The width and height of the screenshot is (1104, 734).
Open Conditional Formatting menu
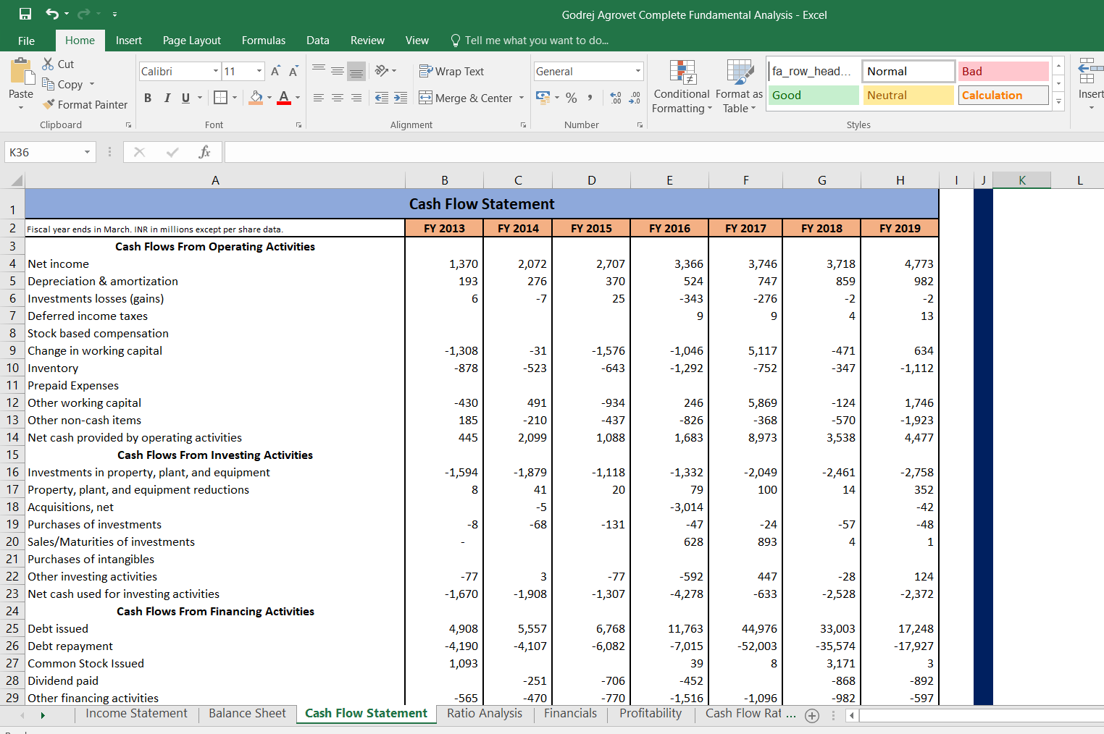(x=682, y=86)
